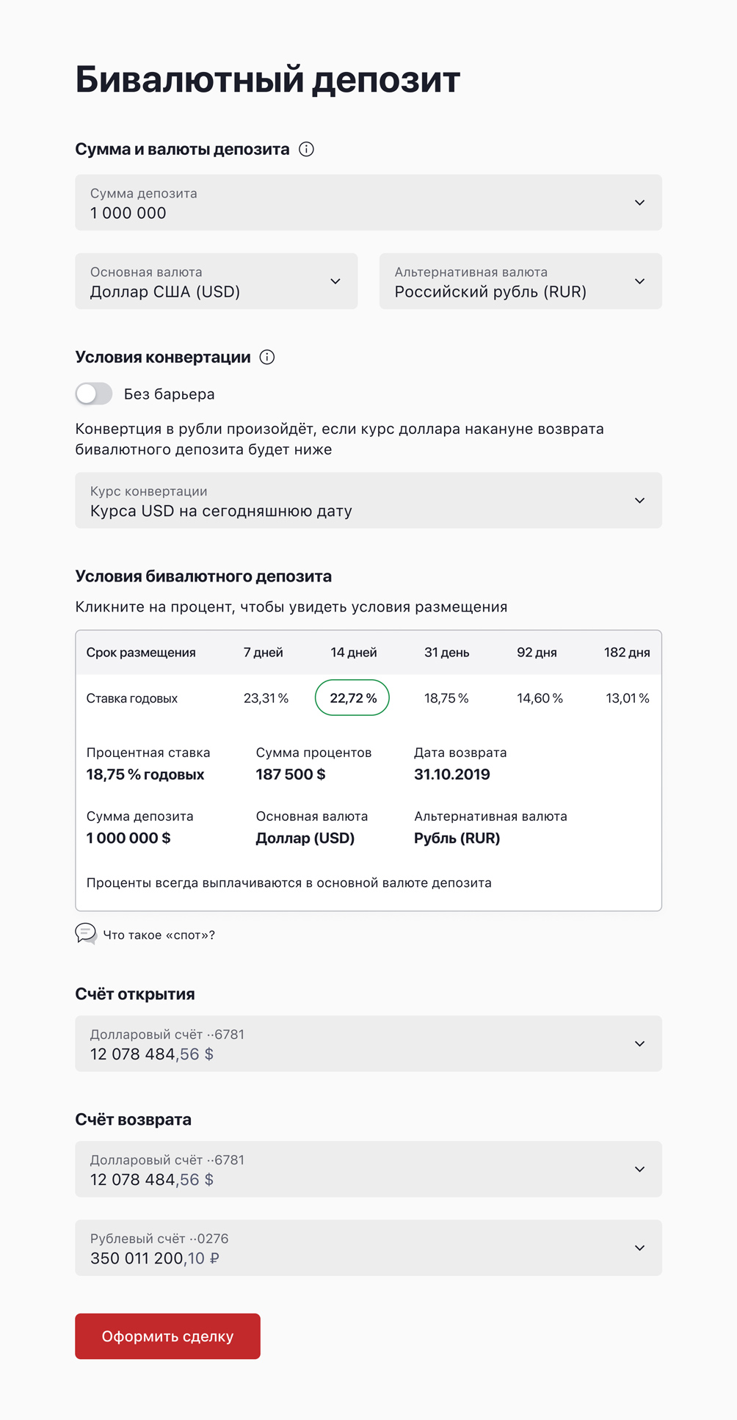
Task: Expand the dollar account selector under «Счёт возврата»
Action: click(639, 1169)
